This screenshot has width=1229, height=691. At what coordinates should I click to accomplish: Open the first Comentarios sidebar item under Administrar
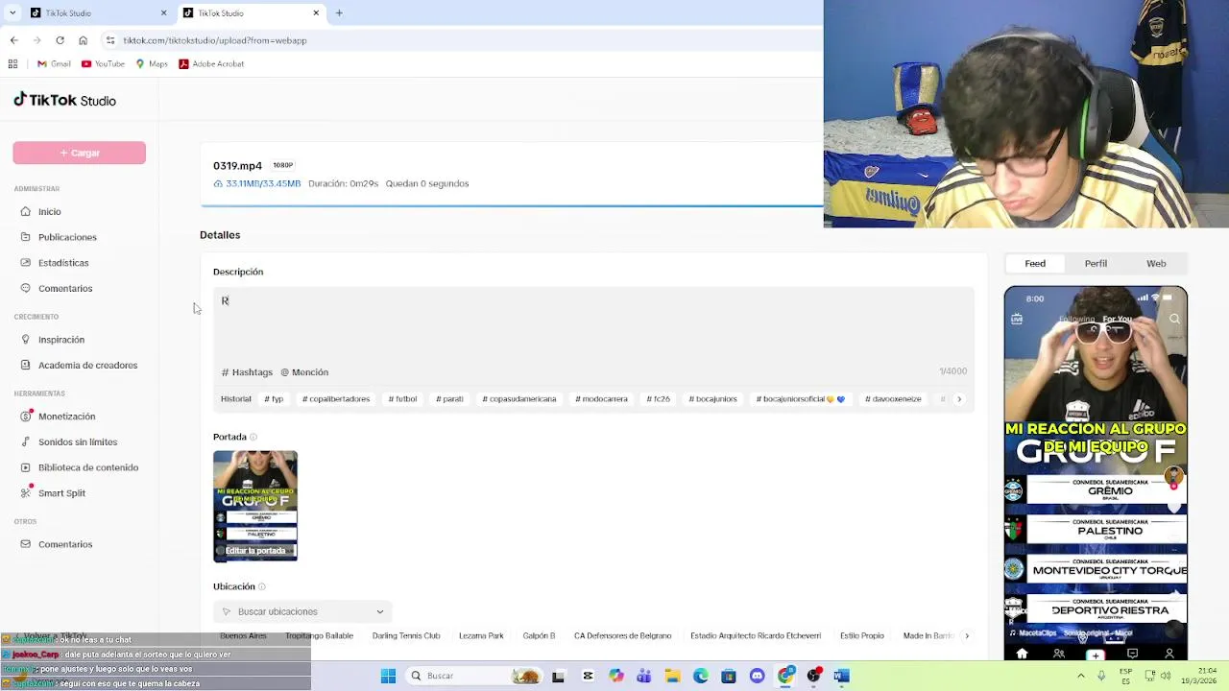click(x=65, y=288)
